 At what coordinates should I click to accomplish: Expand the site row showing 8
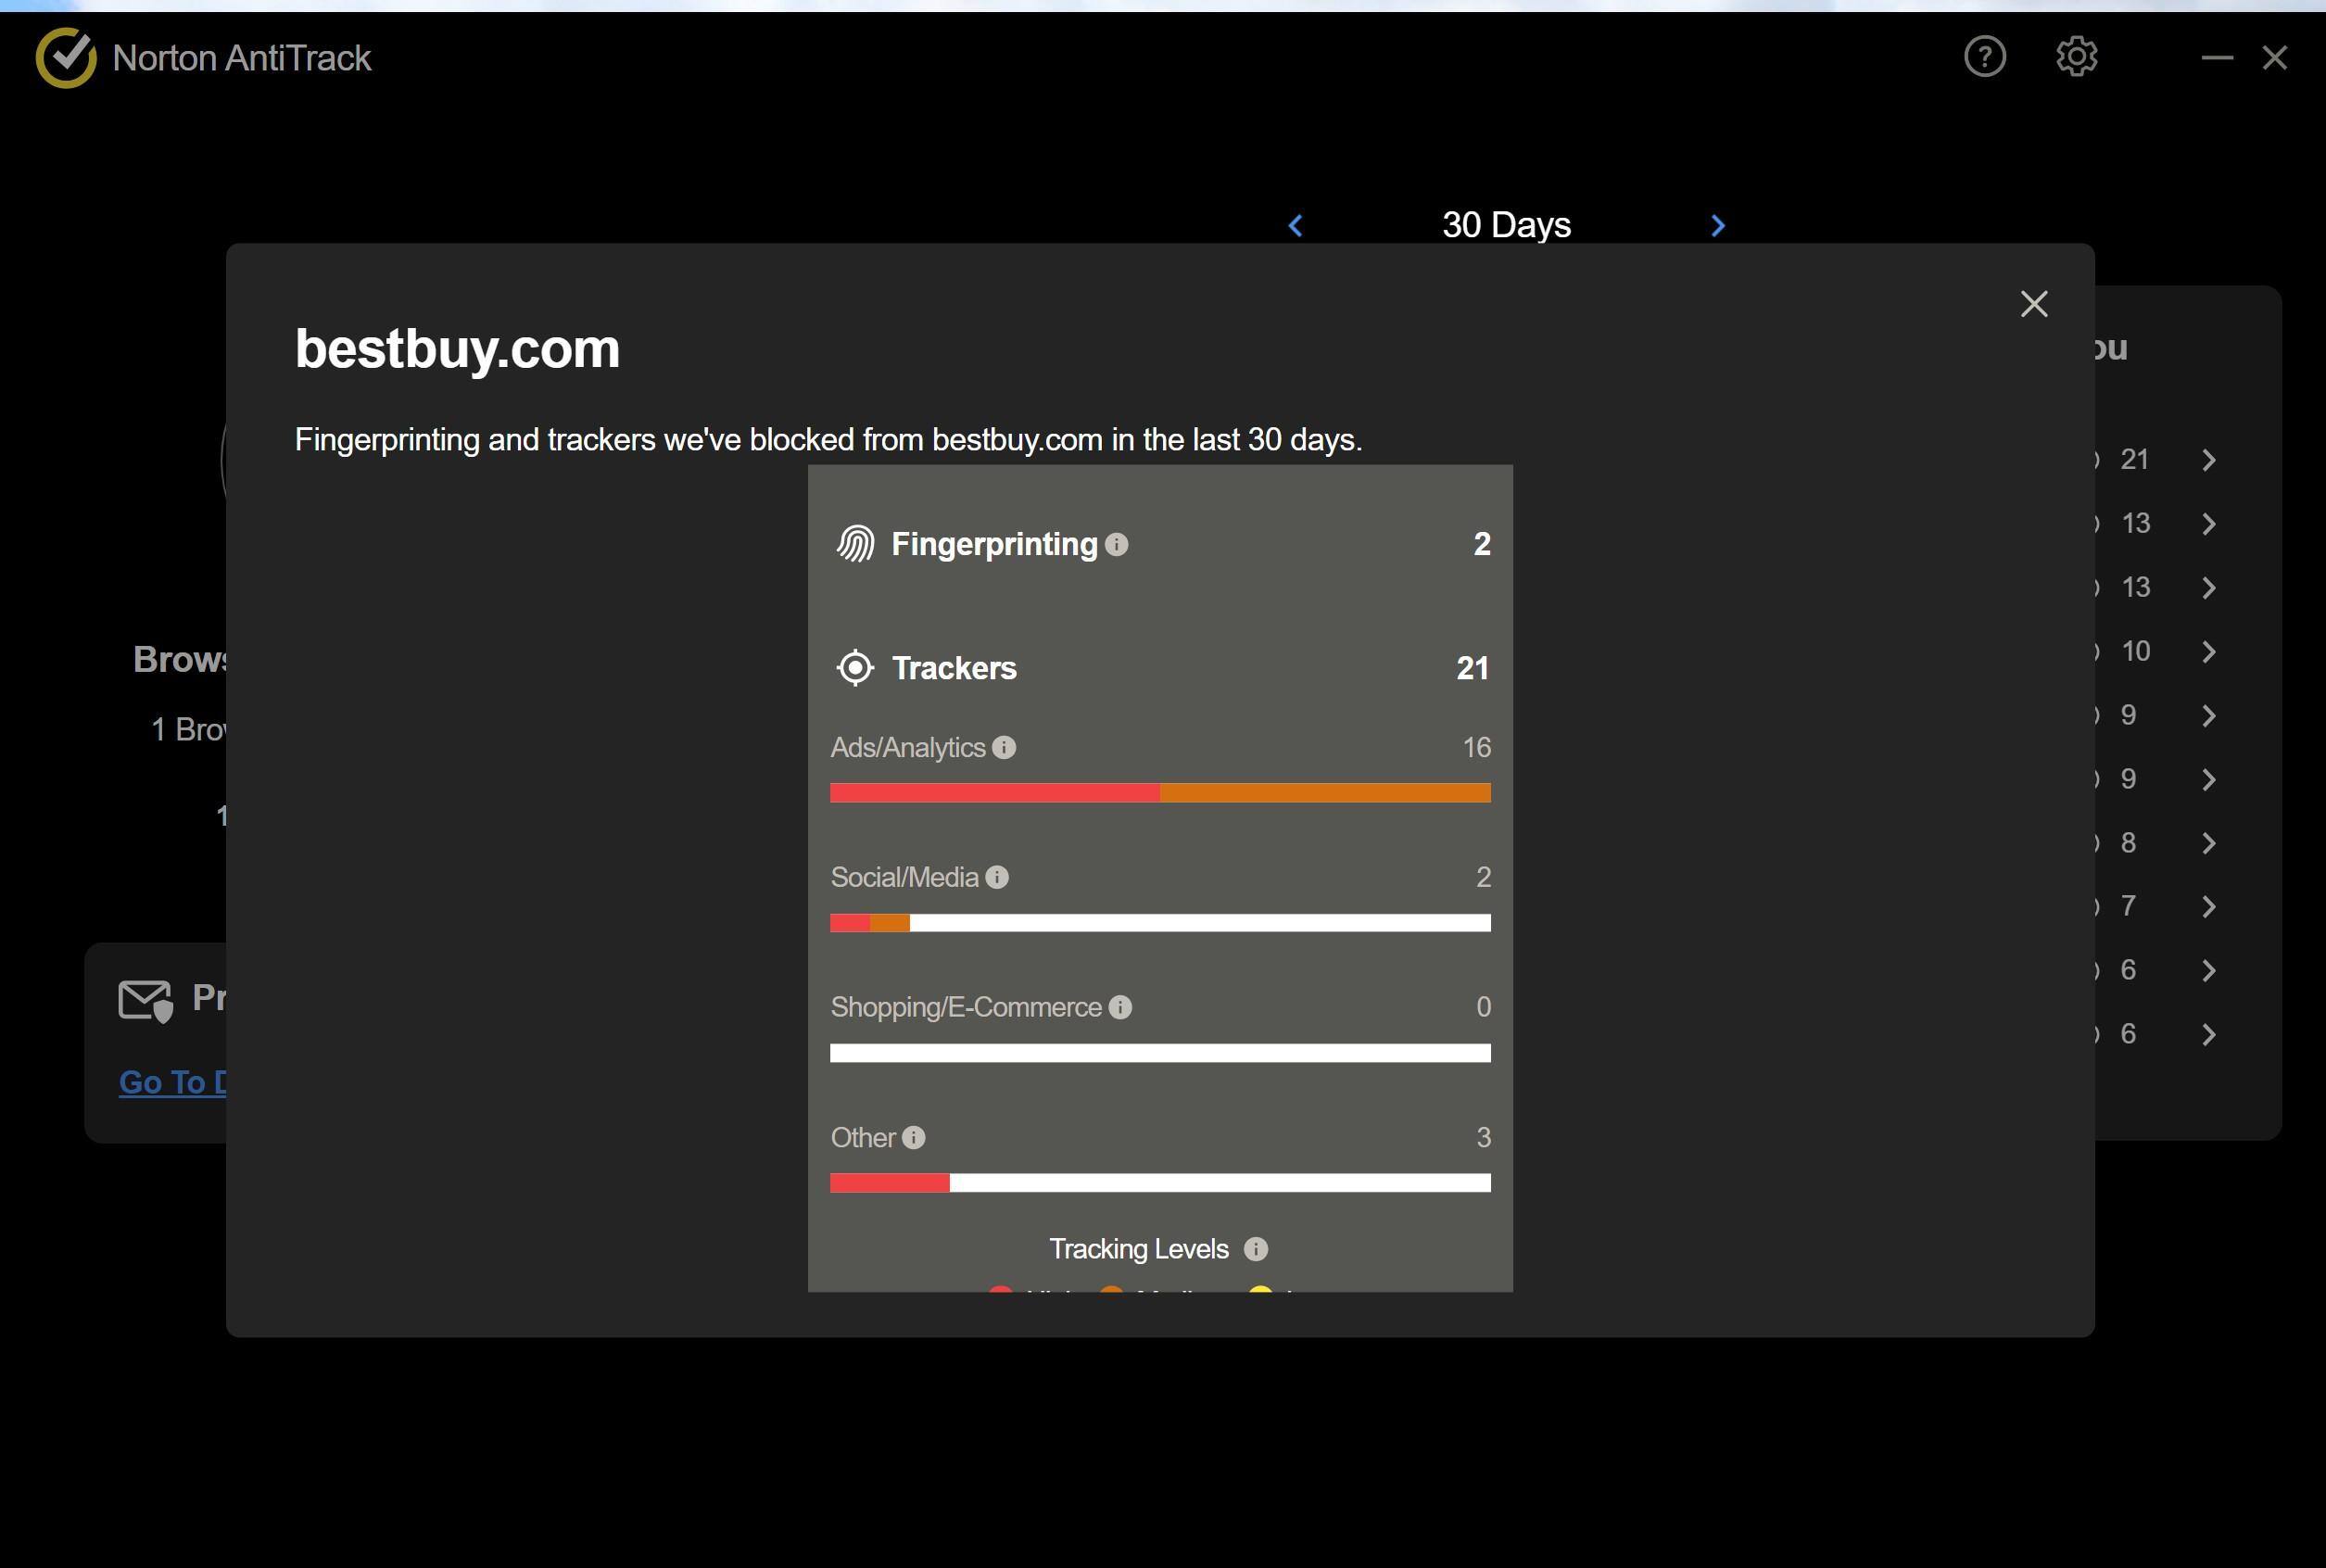(2209, 844)
